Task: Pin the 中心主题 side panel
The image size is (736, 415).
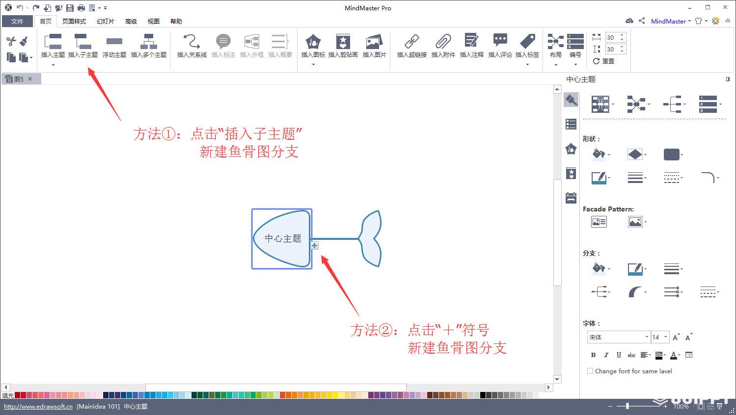Action: (727, 79)
